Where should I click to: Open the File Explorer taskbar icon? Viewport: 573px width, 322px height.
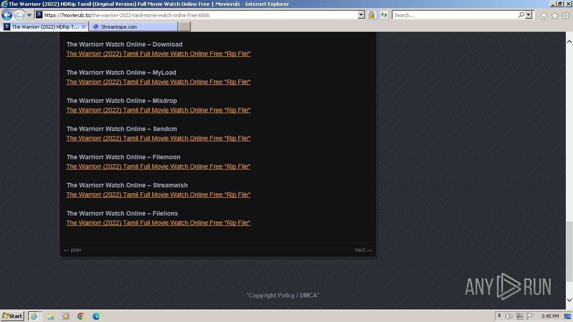click(x=51, y=316)
